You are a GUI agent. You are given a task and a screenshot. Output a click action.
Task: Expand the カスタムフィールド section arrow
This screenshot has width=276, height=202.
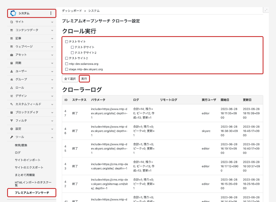pyautogui.click(x=52, y=104)
